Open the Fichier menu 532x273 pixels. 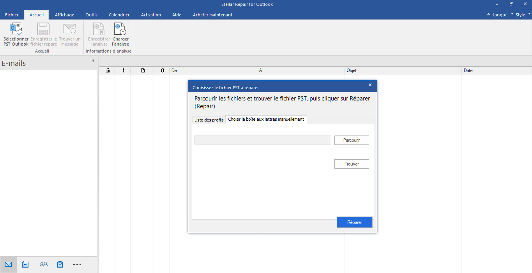(12, 15)
